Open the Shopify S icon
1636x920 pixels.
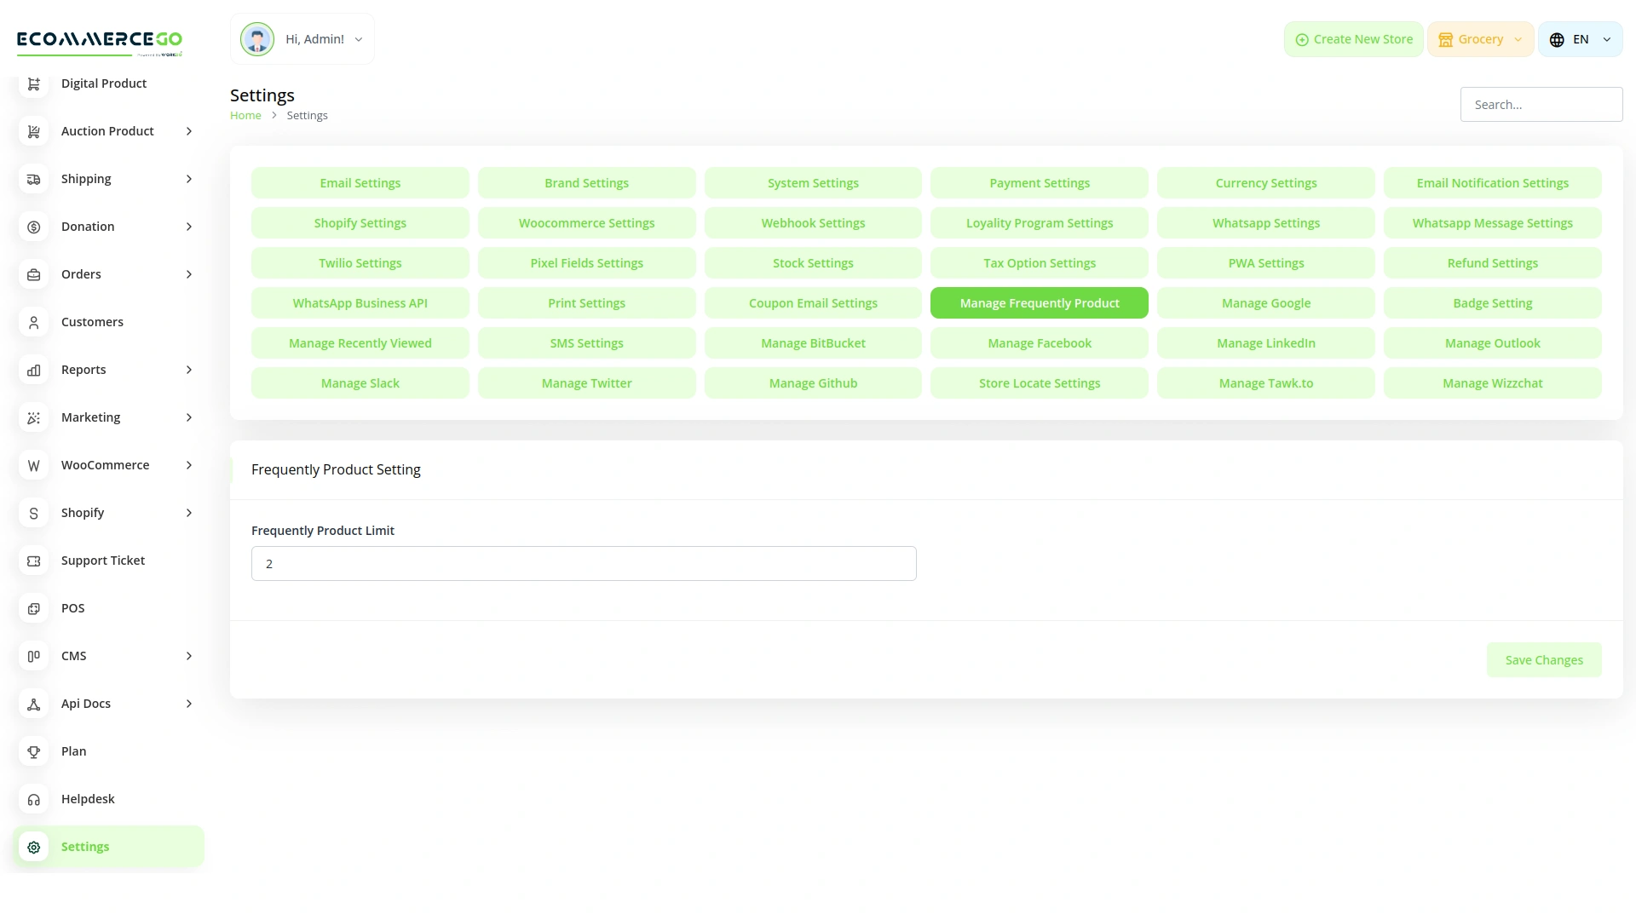tap(33, 514)
